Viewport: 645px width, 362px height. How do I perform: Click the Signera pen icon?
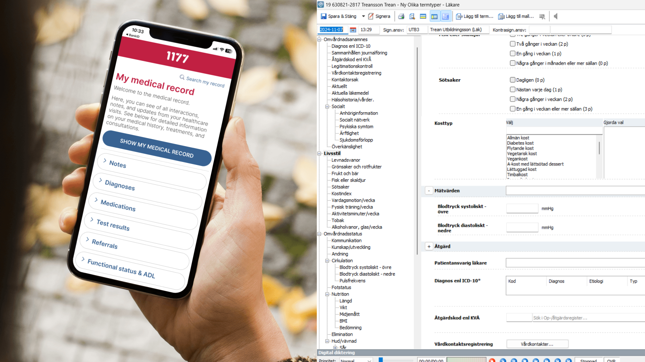[371, 16]
